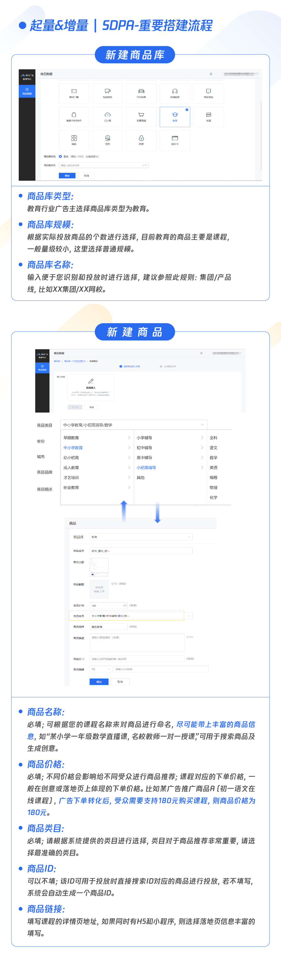Open 商品数据 sidebar item beside 接入方式 panel

click(x=42, y=368)
